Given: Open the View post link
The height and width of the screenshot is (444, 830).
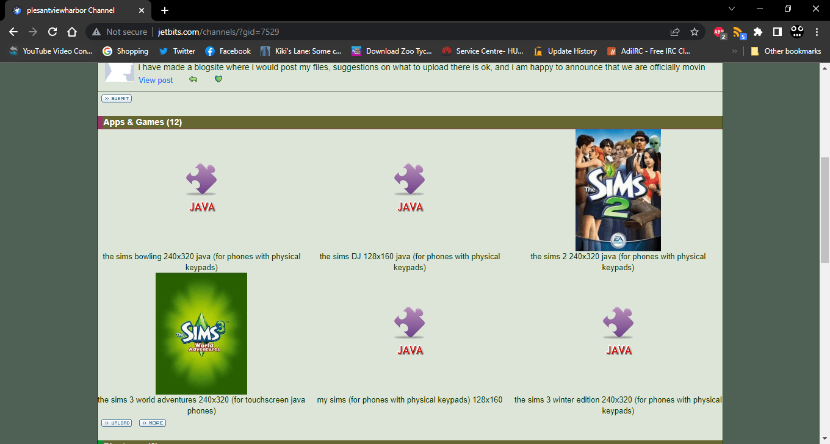Looking at the screenshot, I should click(x=156, y=80).
